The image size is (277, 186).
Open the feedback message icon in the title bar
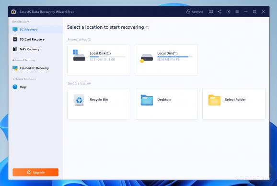pos(211,11)
